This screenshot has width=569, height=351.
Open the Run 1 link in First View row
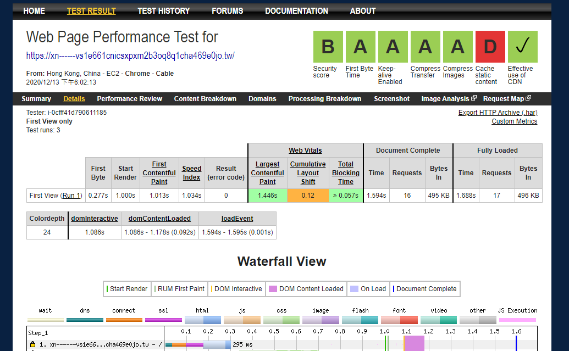pyautogui.click(x=71, y=196)
